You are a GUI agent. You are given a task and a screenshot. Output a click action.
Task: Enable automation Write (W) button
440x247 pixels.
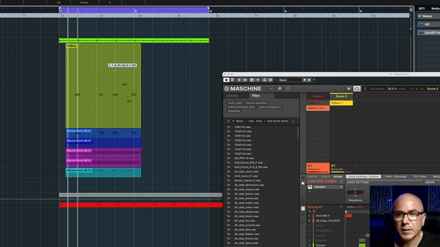[245, 80]
